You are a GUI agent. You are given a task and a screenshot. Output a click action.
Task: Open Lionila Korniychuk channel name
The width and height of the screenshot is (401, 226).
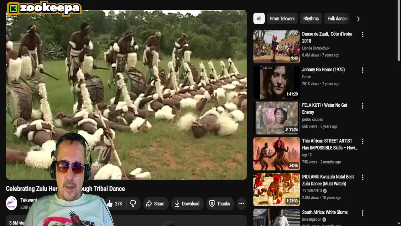coord(315,48)
